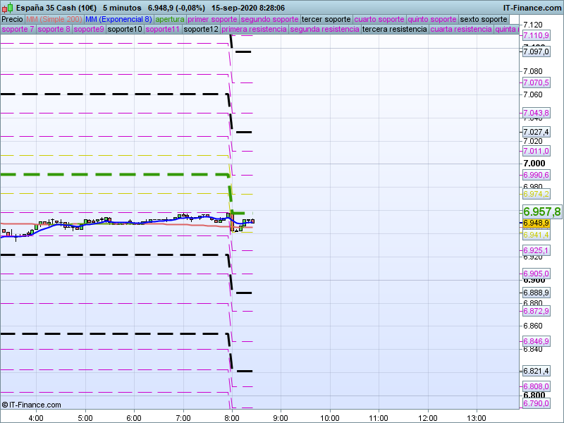This screenshot has height=423, width=564.
Task: Click the 7.110,9 magenta price label
Action: 536,35
